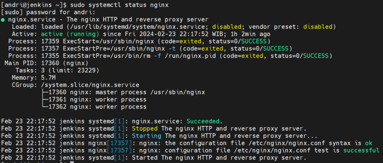Click the green 'Succeeded.' log word
The height and width of the screenshot is (163, 383).
point(205,121)
